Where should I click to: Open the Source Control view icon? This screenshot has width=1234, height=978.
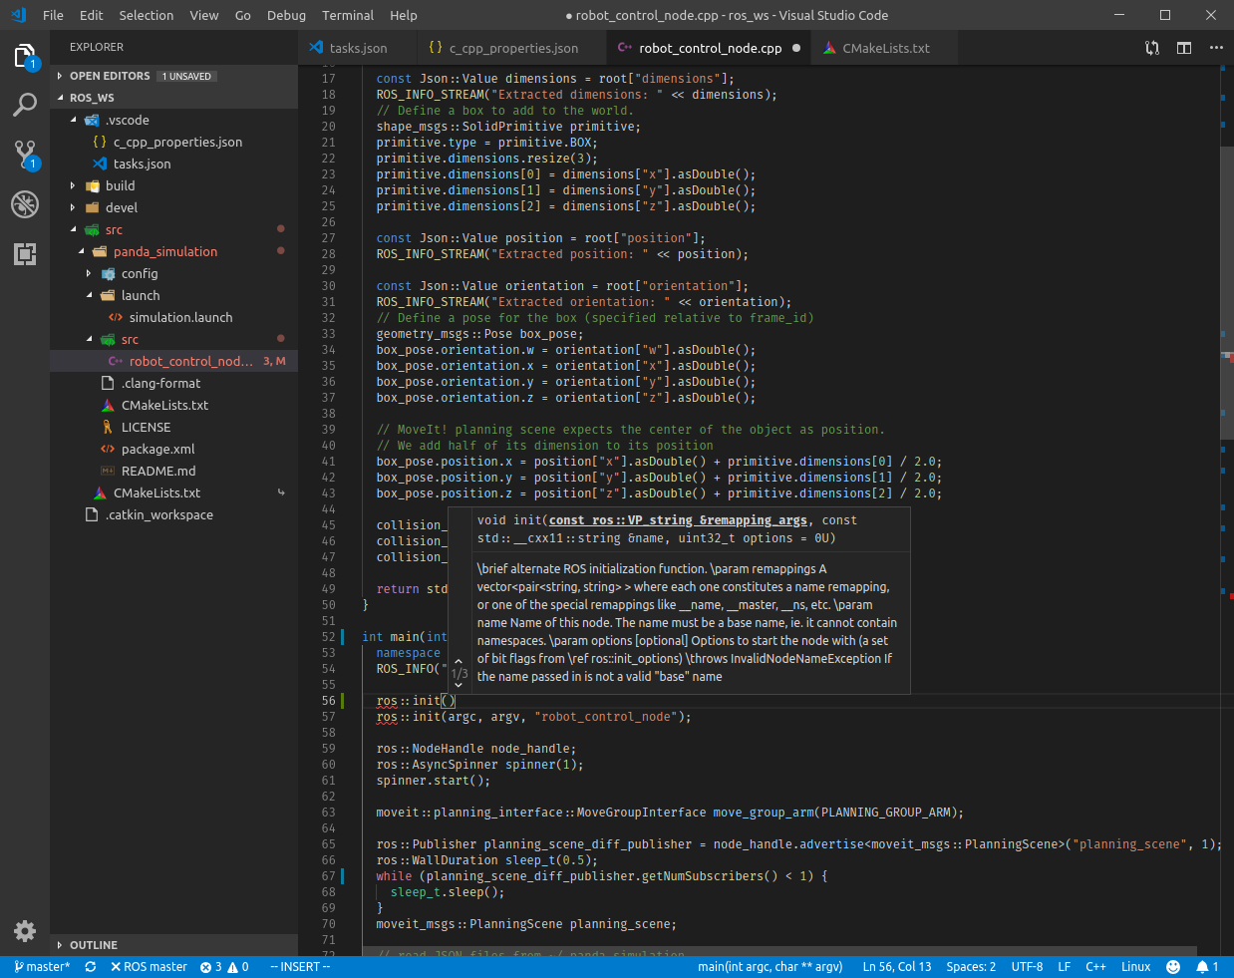click(x=25, y=154)
